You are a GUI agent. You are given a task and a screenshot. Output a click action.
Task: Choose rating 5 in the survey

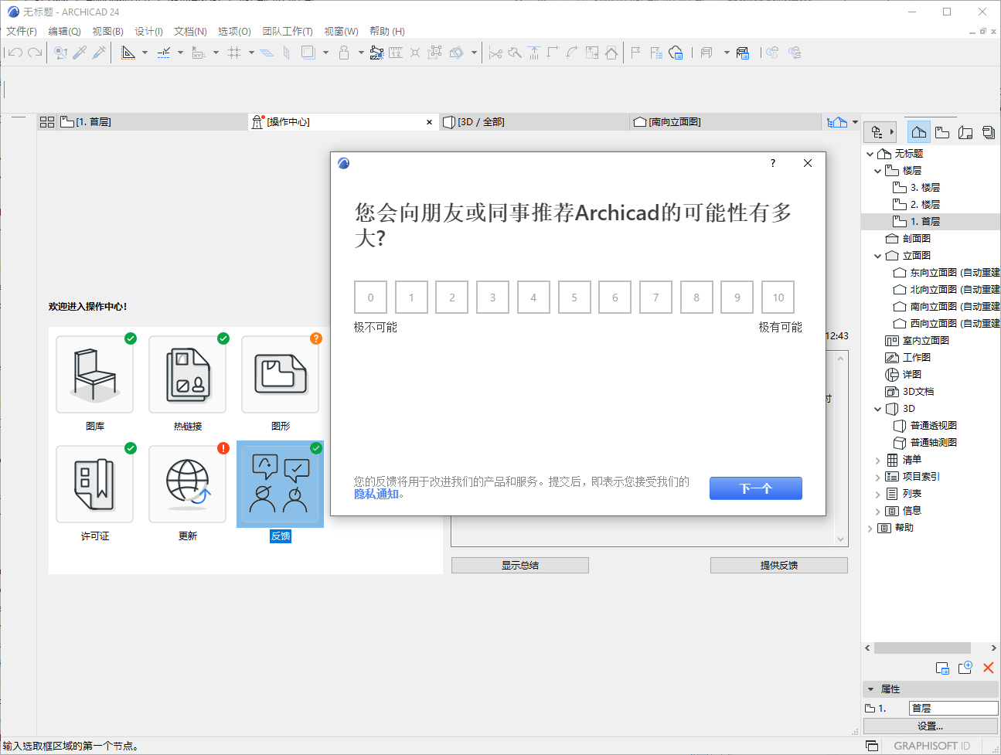click(x=574, y=298)
